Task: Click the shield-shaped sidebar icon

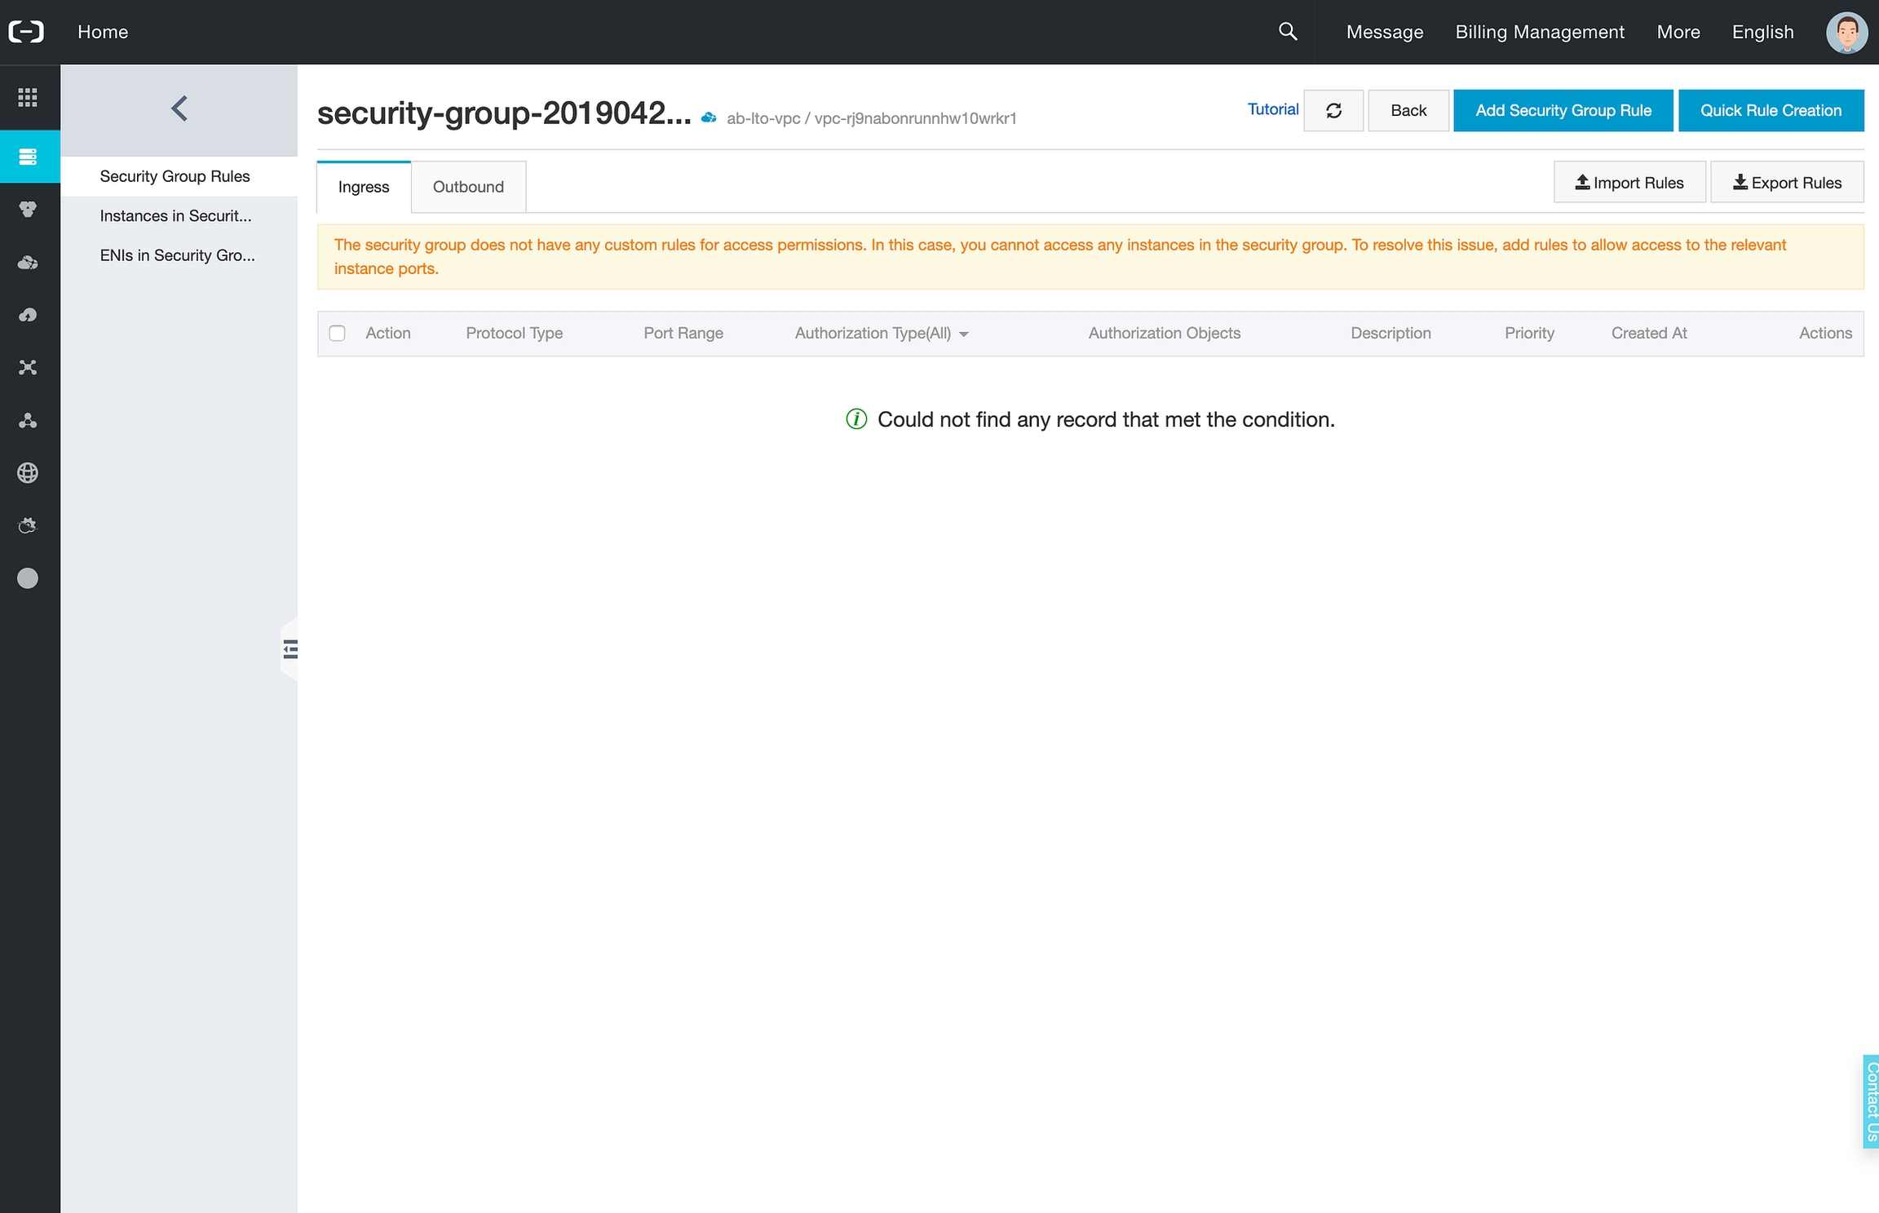Action: click(28, 210)
